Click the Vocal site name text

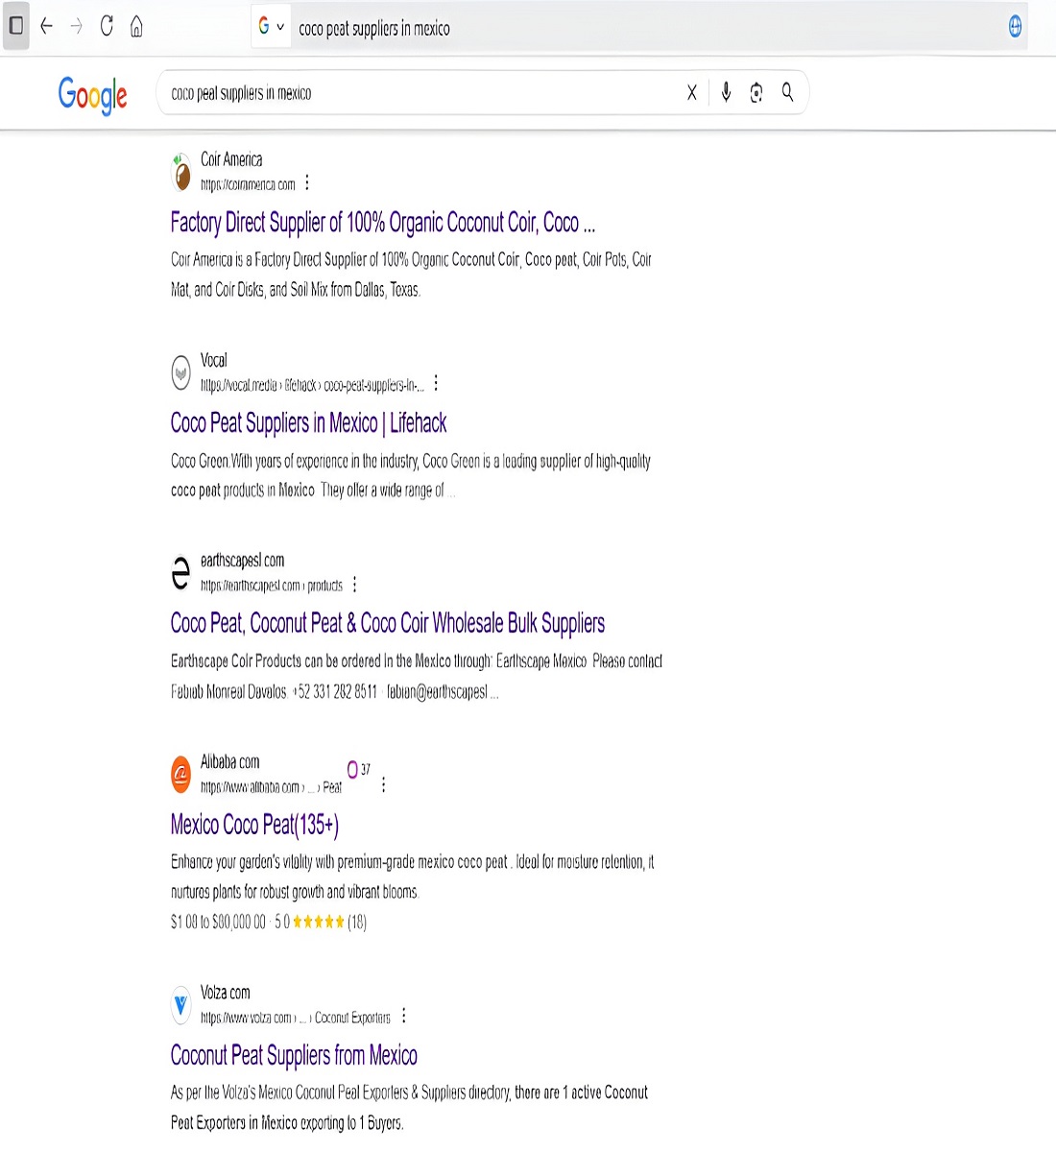[213, 360]
